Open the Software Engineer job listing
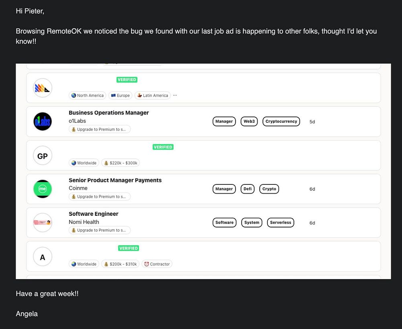This screenshot has height=329, width=402. point(94,214)
